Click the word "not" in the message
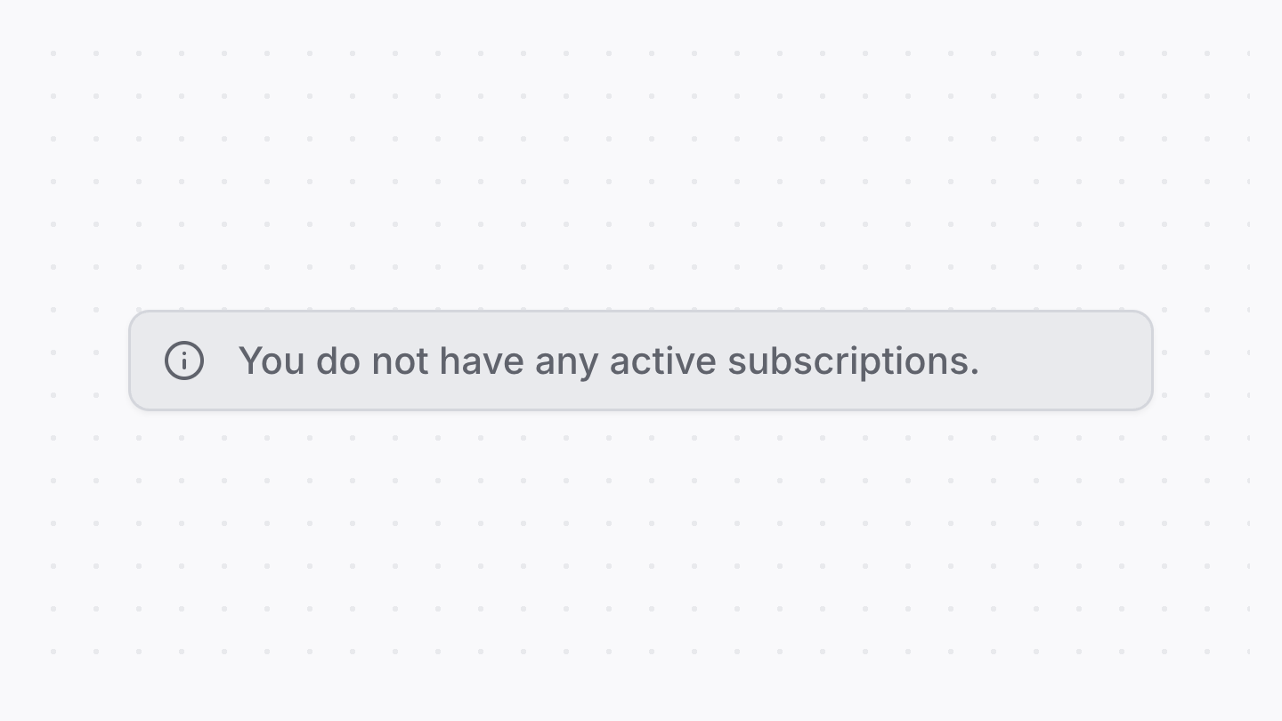This screenshot has width=1282, height=721. click(x=400, y=361)
